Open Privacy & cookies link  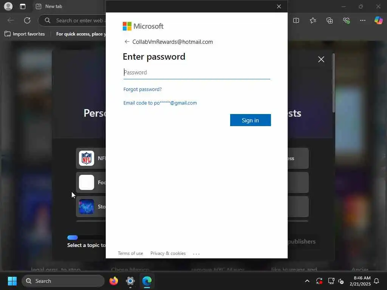[x=168, y=253]
